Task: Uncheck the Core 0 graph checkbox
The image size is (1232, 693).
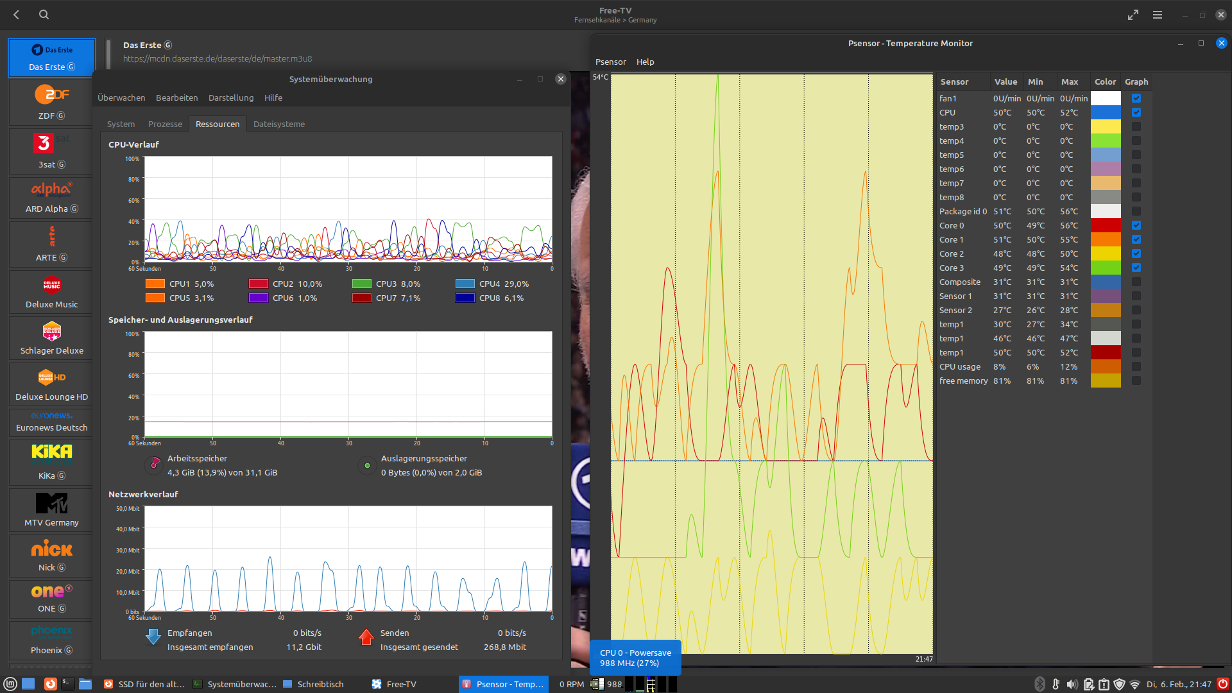Action: pyautogui.click(x=1136, y=225)
